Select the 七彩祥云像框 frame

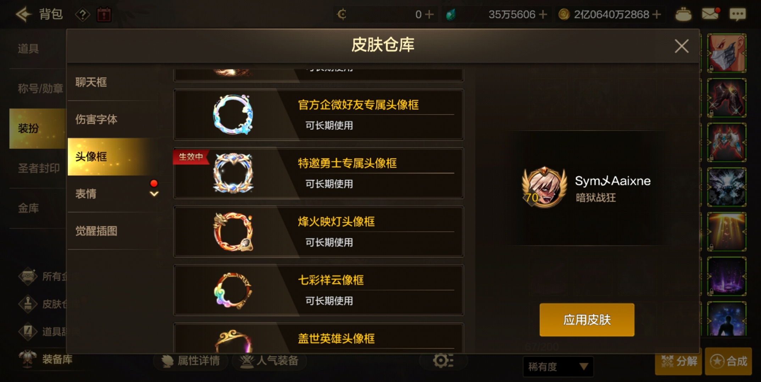click(318, 290)
